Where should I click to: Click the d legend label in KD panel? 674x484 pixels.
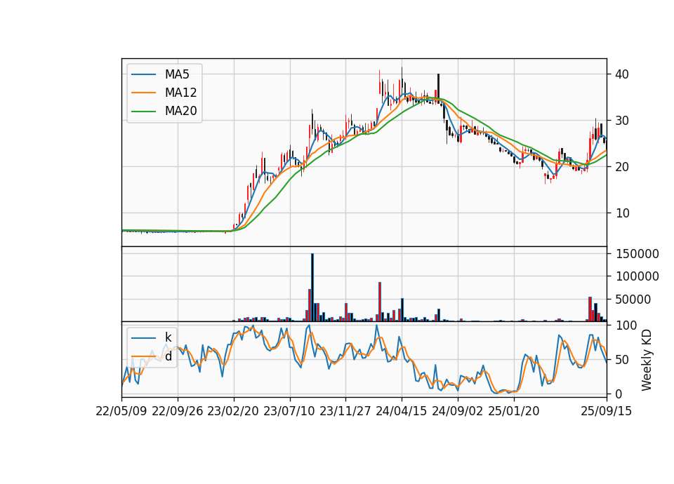point(168,356)
